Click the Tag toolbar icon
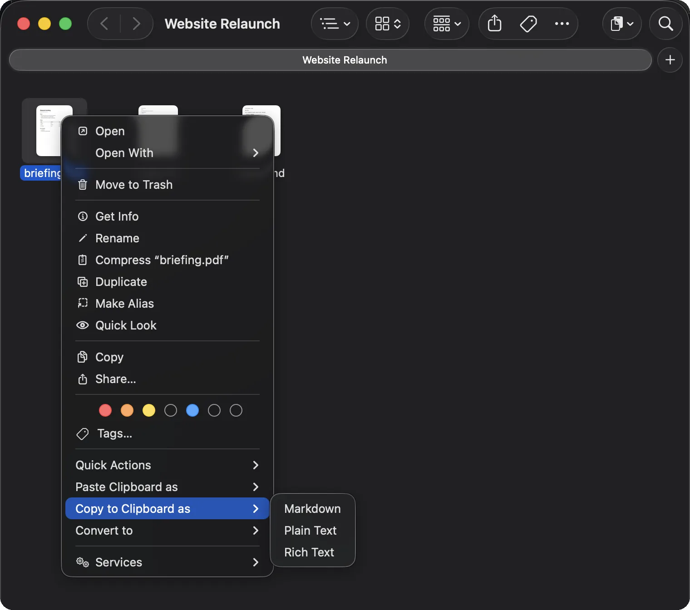690x610 pixels. (528, 24)
